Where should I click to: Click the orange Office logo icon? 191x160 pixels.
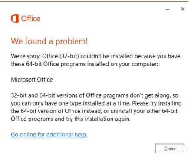pos(15,18)
